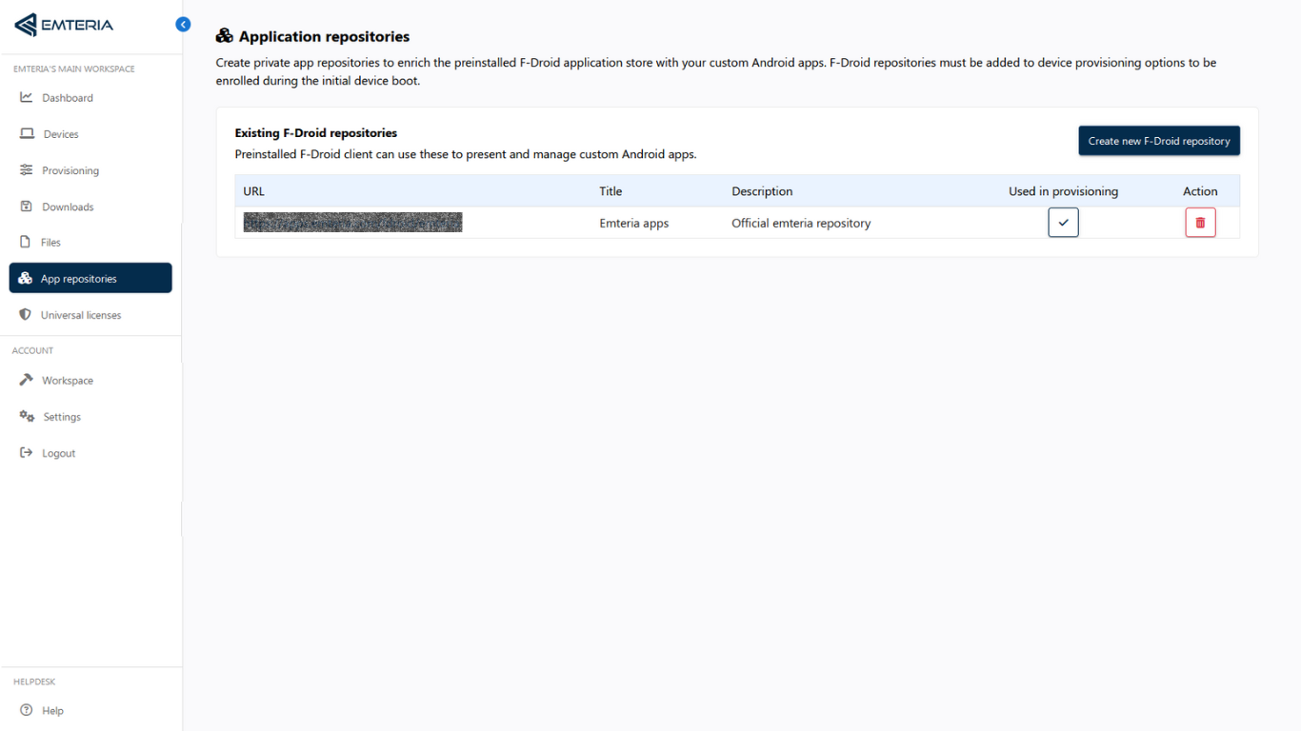The image size is (1301, 731).
Task: Delete the Emteria apps repository
Action: coord(1200,222)
